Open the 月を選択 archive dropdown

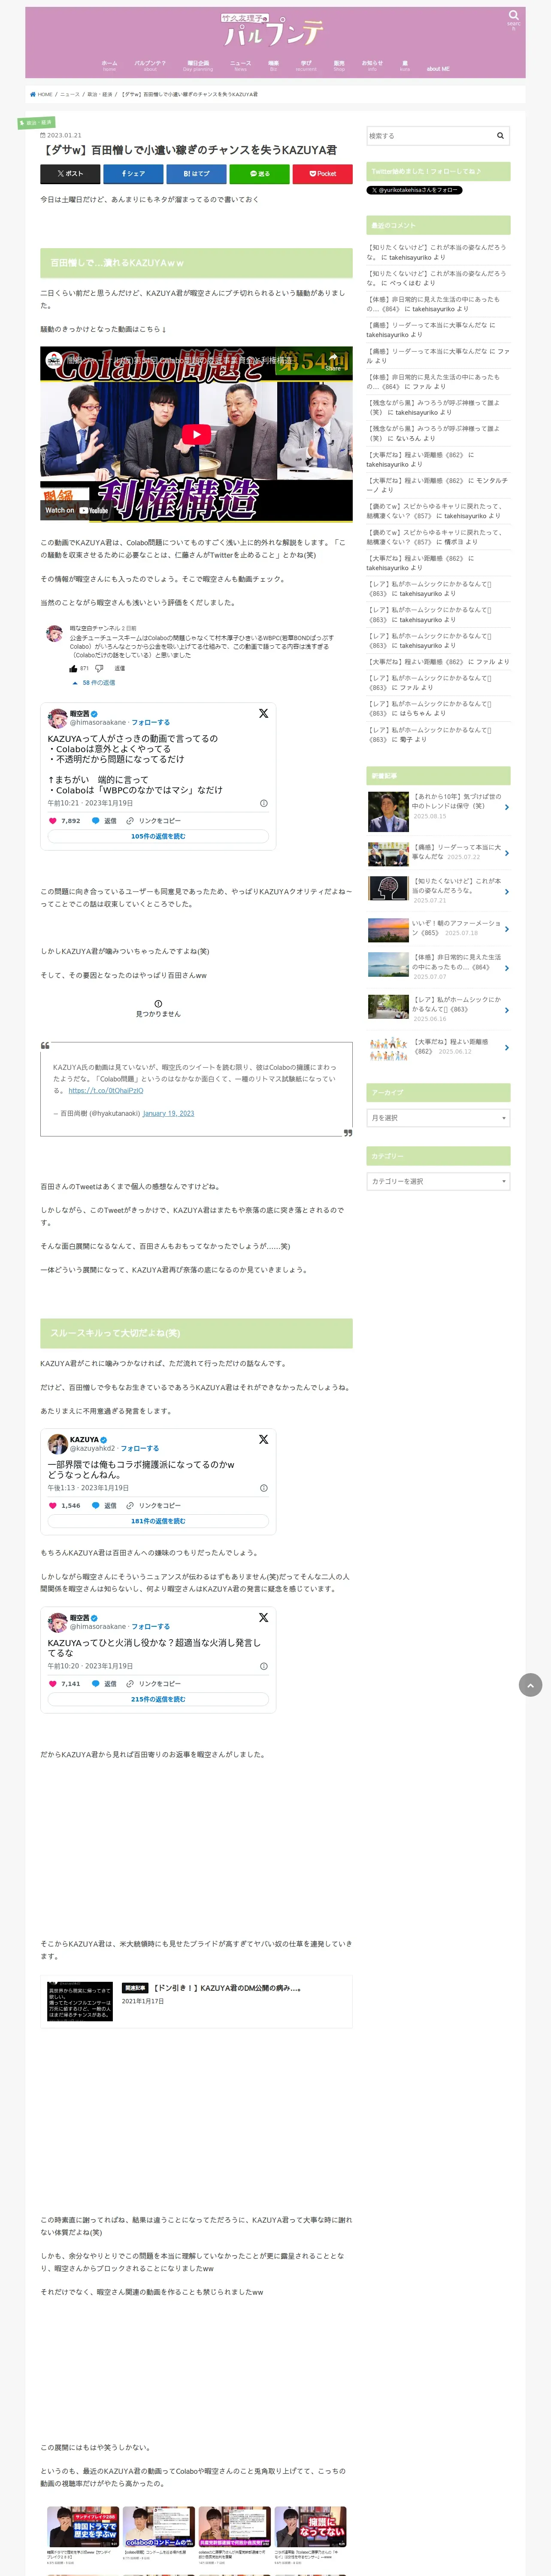(438, 1118)
